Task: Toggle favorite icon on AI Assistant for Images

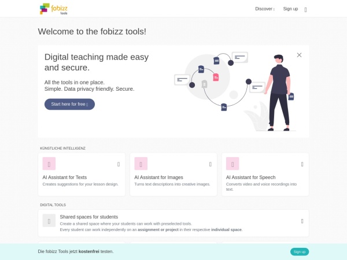Action: [211, 164]
